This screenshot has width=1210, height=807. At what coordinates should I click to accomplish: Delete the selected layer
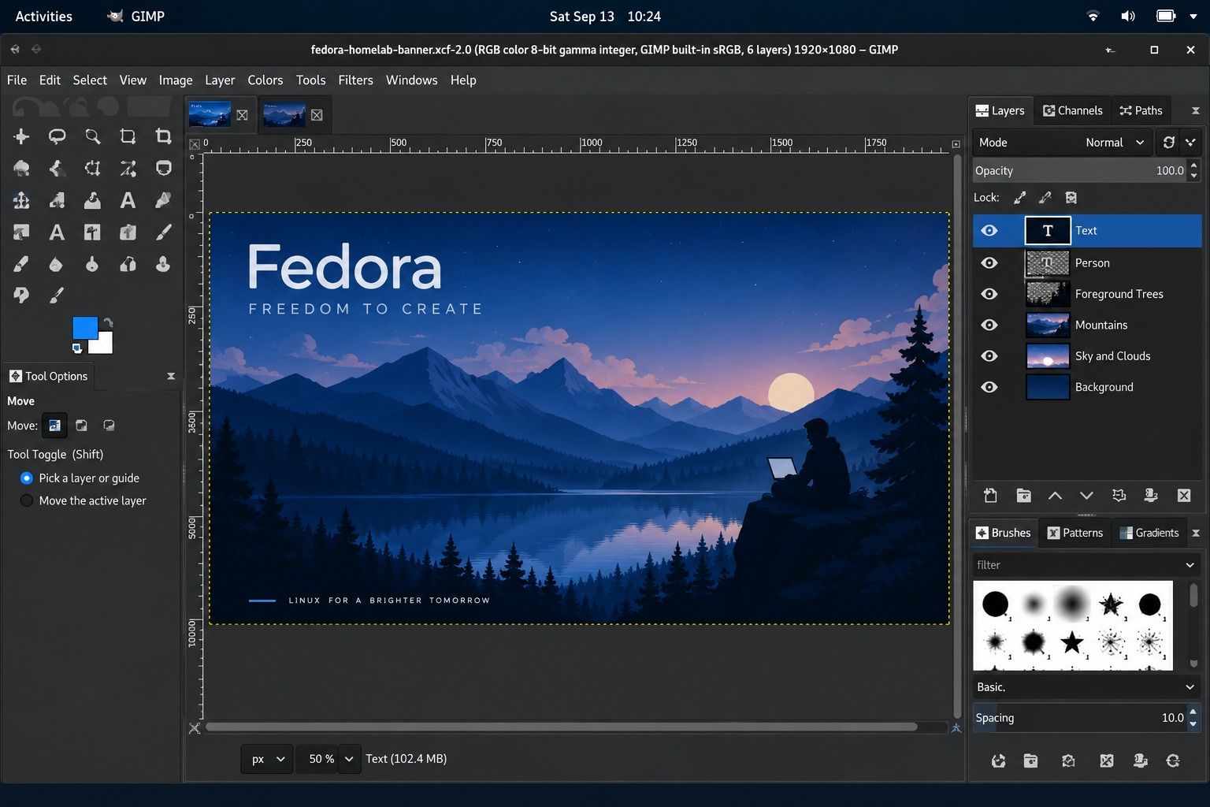click(1184, 495)
